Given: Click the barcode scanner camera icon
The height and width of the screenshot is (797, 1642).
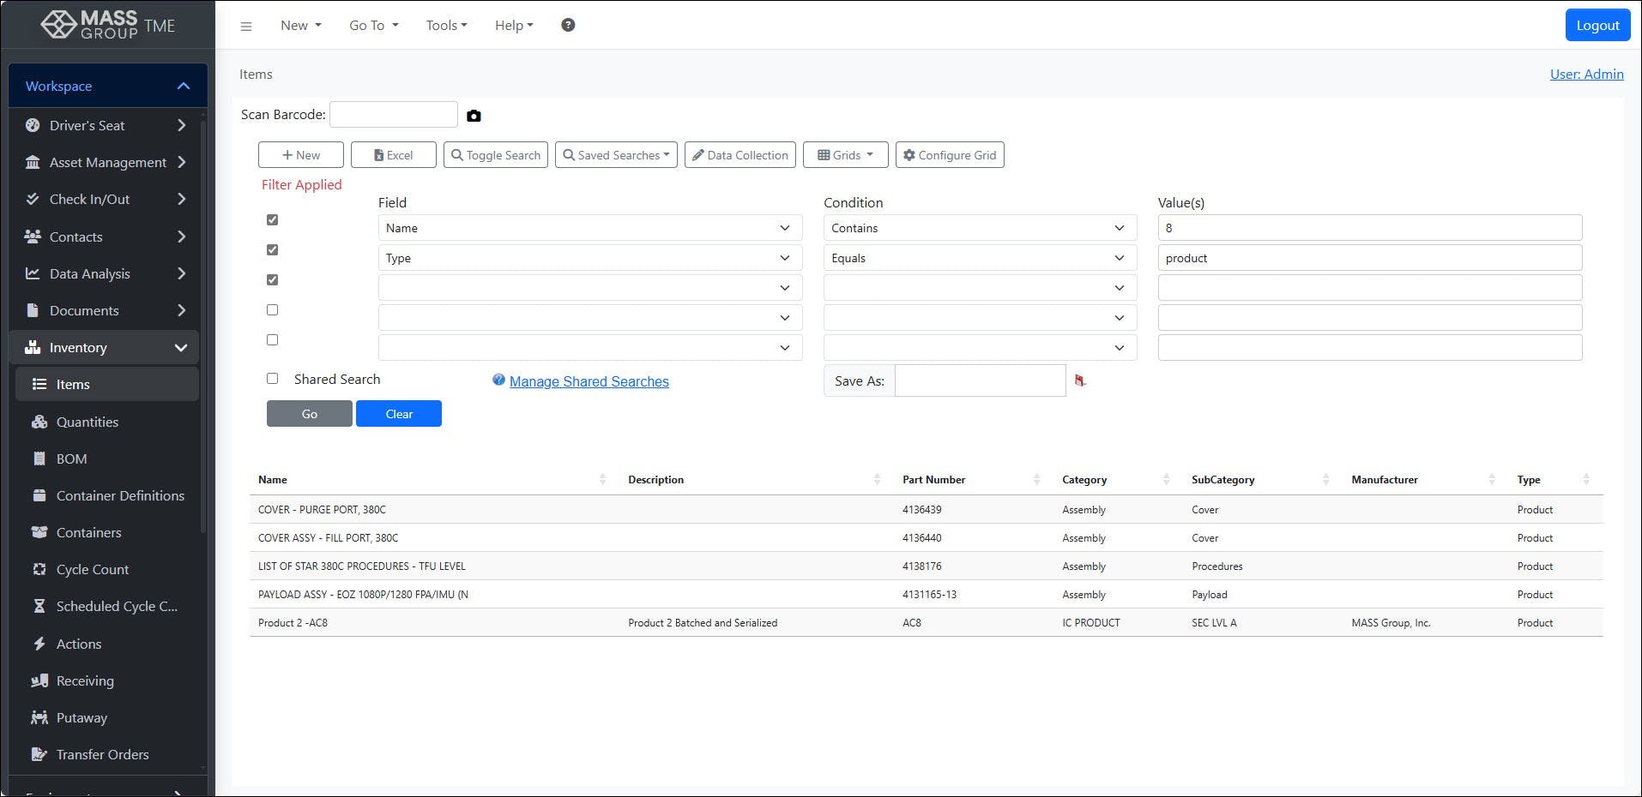Looking at the screenshot, I should 474,115.
